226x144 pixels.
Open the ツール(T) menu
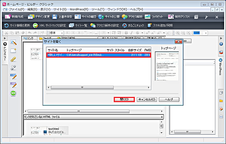[98, 9]
